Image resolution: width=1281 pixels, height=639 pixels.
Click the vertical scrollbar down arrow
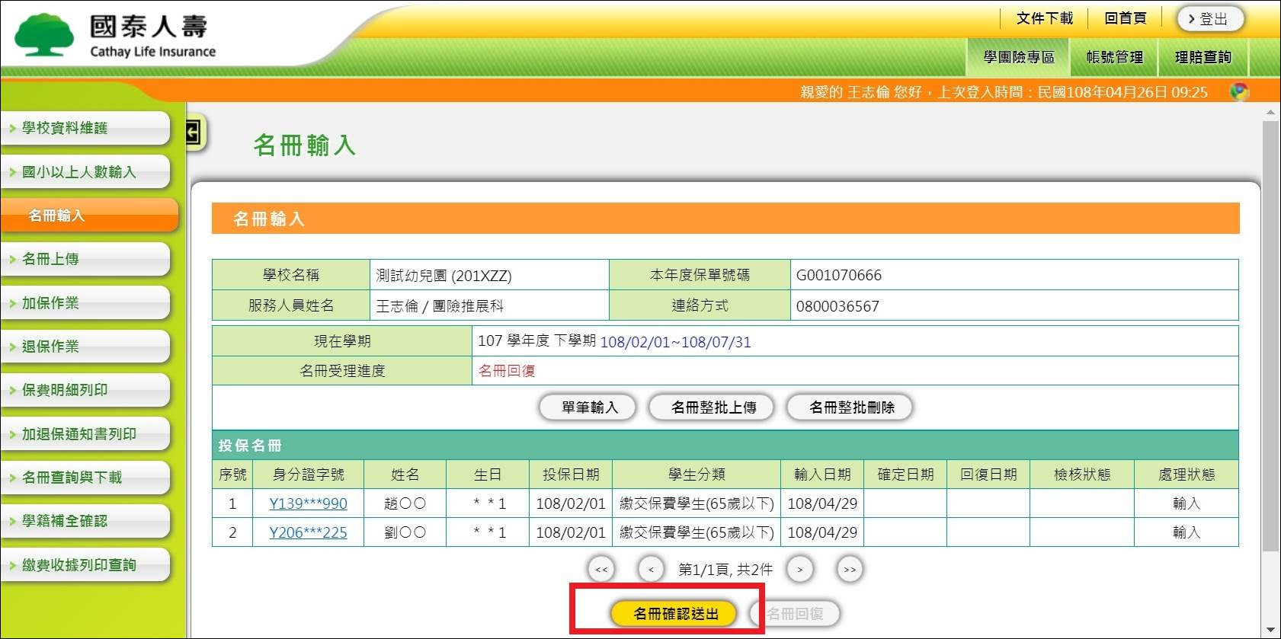click(1270, 630)
